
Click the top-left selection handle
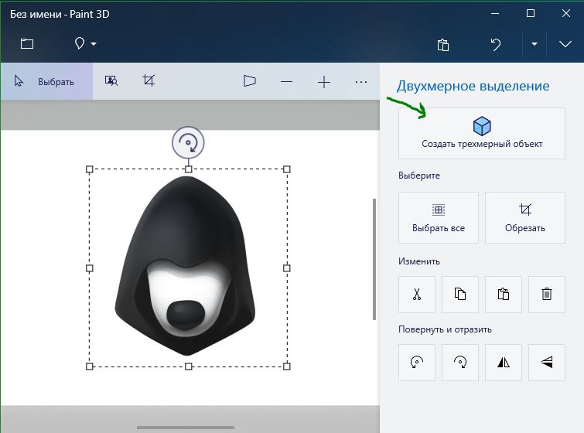[x=90, y=169]
